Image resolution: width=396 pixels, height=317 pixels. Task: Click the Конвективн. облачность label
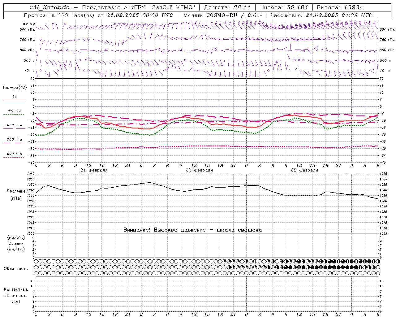(16, 293)
